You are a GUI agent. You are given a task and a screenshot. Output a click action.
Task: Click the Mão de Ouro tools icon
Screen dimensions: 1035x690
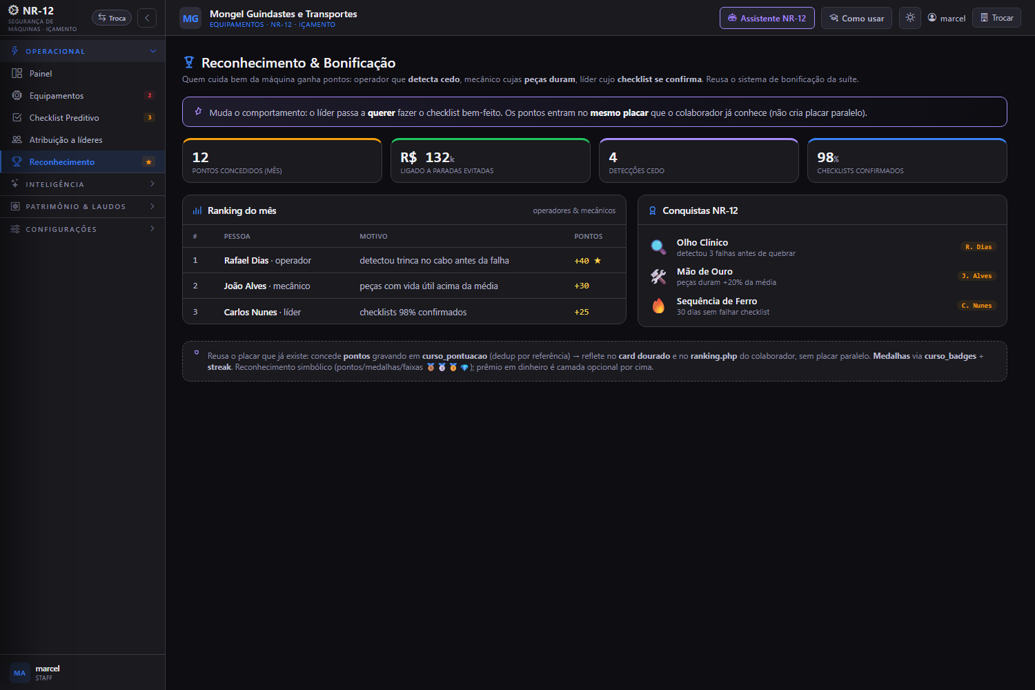658,277
